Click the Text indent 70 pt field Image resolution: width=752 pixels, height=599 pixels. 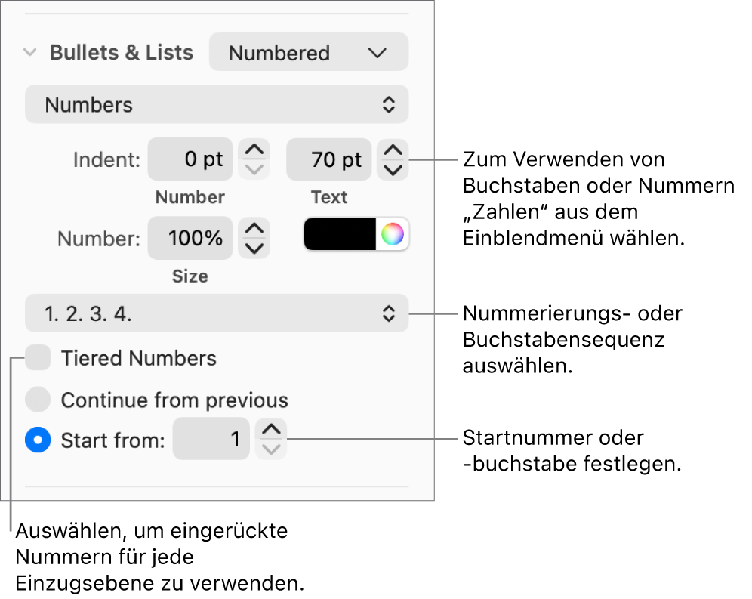(x=328, y=159)
